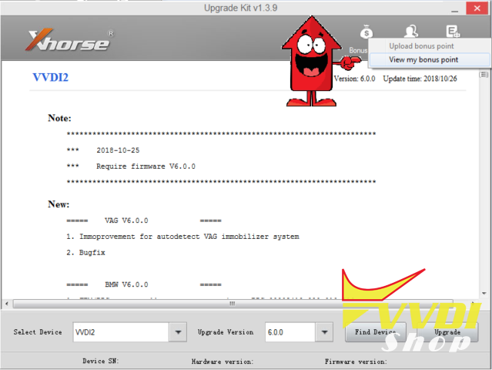Image resolution: width=492 pixels, height=370 pixels.
Task: Click the 'Note:' heading
Action: click(59, 118)
